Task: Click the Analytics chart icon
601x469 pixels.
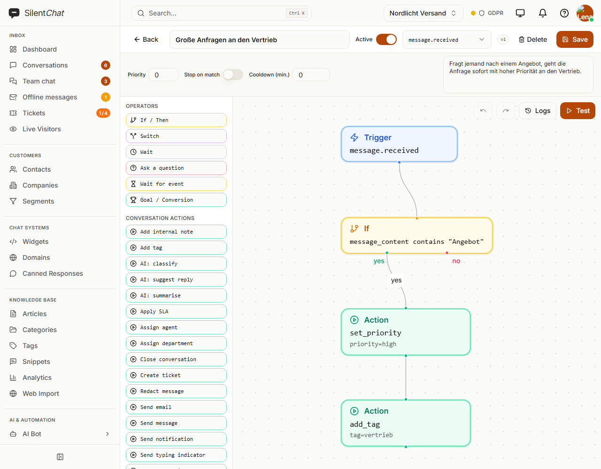Action: coord(13,378)
